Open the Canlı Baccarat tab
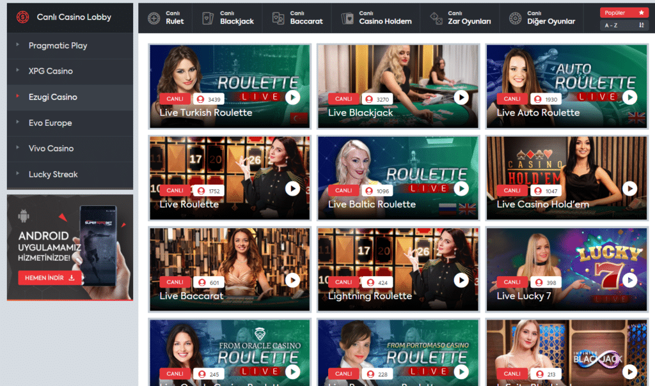 coord(297,19)
